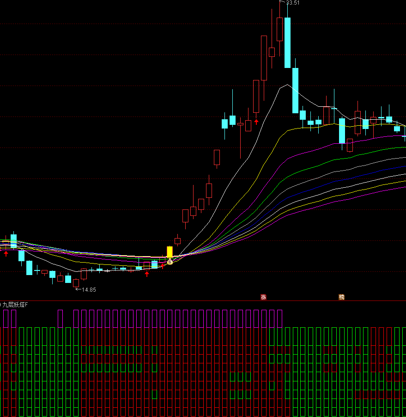The width and height of the screenshot is (406, 417).
Task: Click the 14.85 low price label
Action: (x=89, y=289)
